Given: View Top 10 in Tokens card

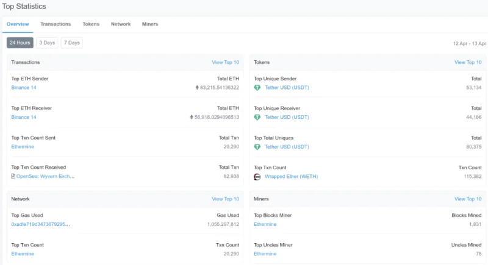Looking at the screenshot, I should pos(468,63).
